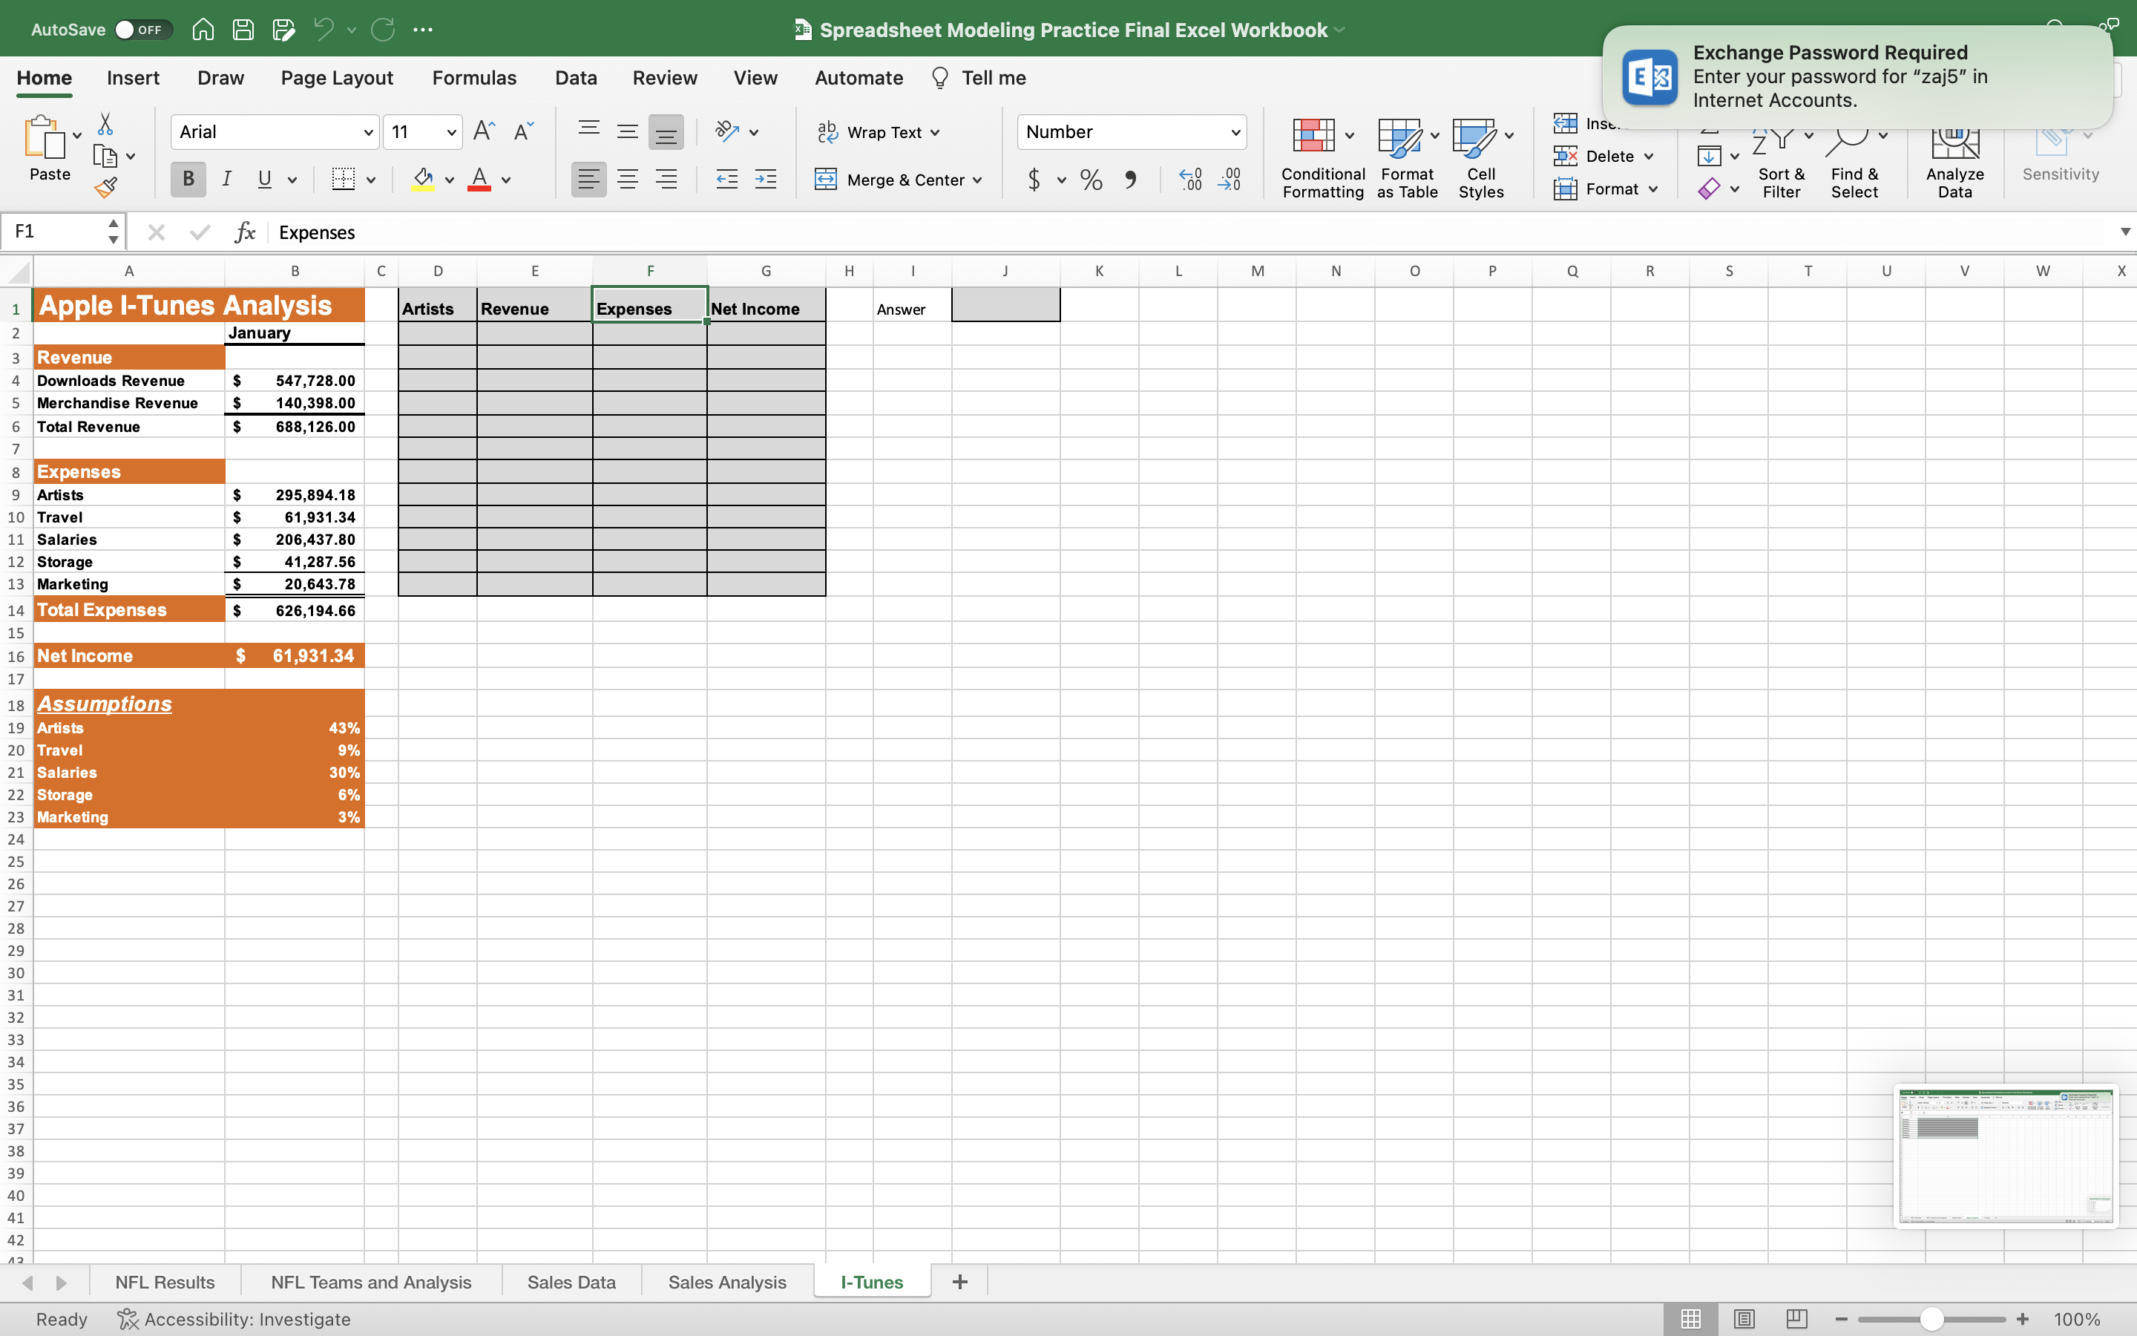The height and width of the screenshot is (1336, 2137).
Task: Click the Increase Font Size icon
Action: [x=484, y=131]
